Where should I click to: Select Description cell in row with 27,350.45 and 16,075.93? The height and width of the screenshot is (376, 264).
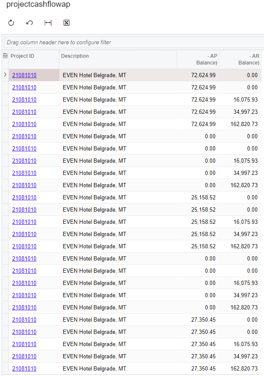[118, 344]
